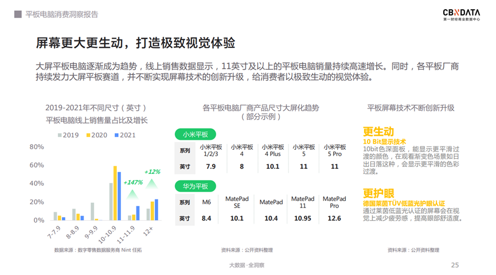
Task: Click the green 华为平板 pill label
Action: [195, 186]
